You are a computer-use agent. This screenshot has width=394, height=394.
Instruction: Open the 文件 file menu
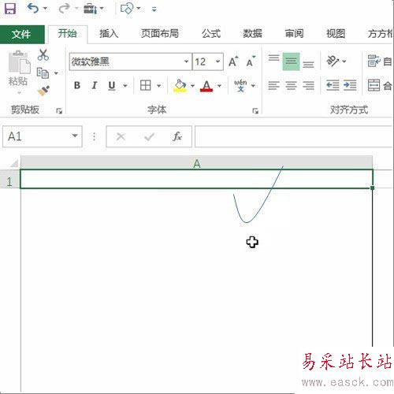click(22, 34)
